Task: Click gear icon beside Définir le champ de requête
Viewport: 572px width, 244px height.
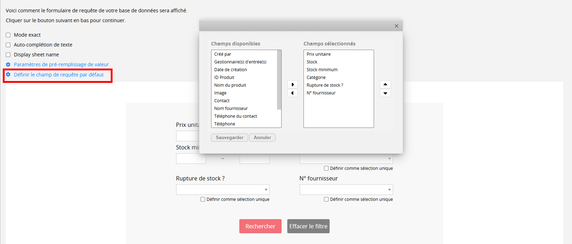Action: coord(8,74)
